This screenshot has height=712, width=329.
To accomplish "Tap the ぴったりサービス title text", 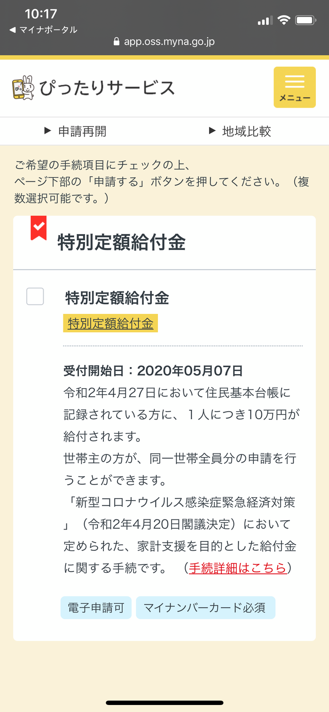I will tap(107, 88).
